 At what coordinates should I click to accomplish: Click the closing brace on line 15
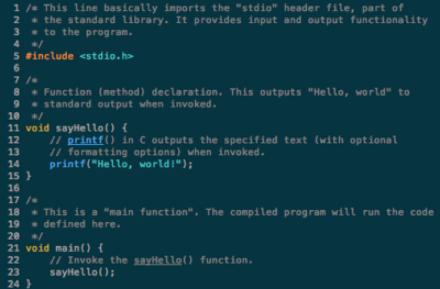click(x=29, y=176)
